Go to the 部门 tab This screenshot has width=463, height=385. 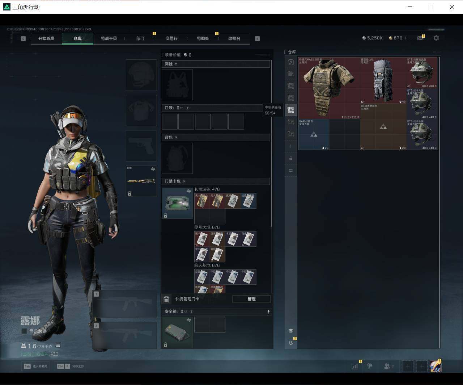[x=140, y=38]
